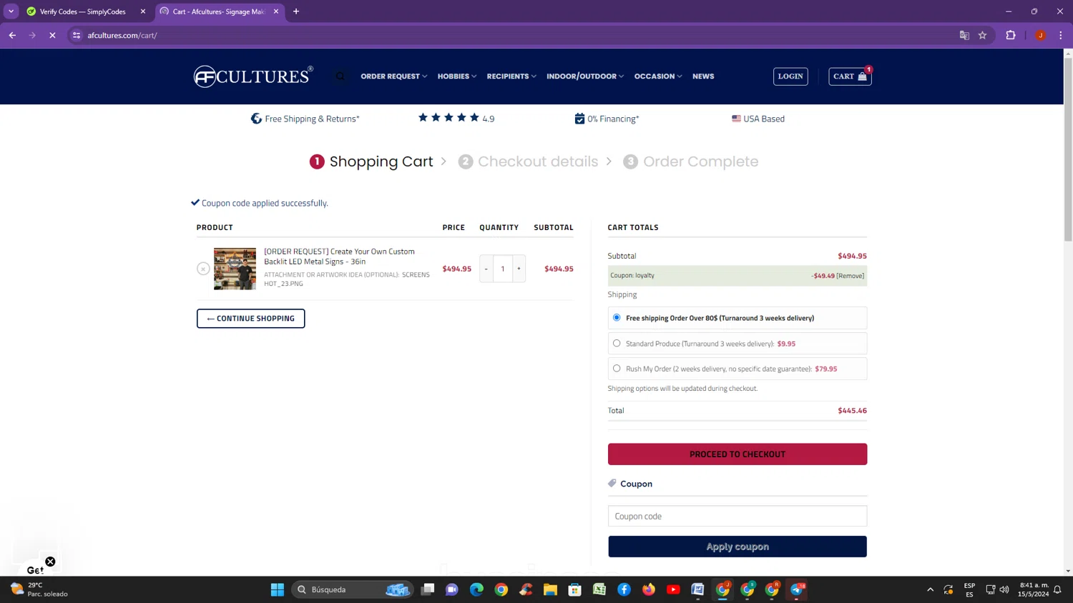
Task: Decrease quantity with the minus button
Action: click(x=486, y=269)
